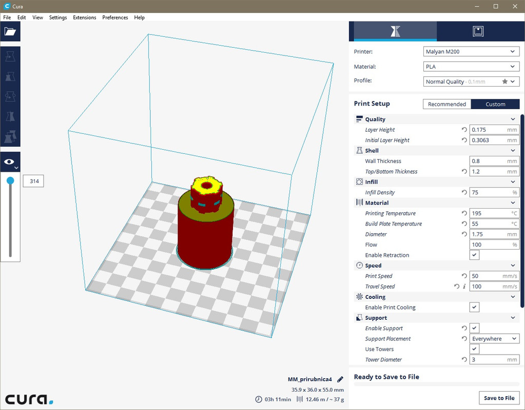The height and width of the screenshot is (410, 525).
Task: Reset filament Diameter value
Action: coord(464,234)
